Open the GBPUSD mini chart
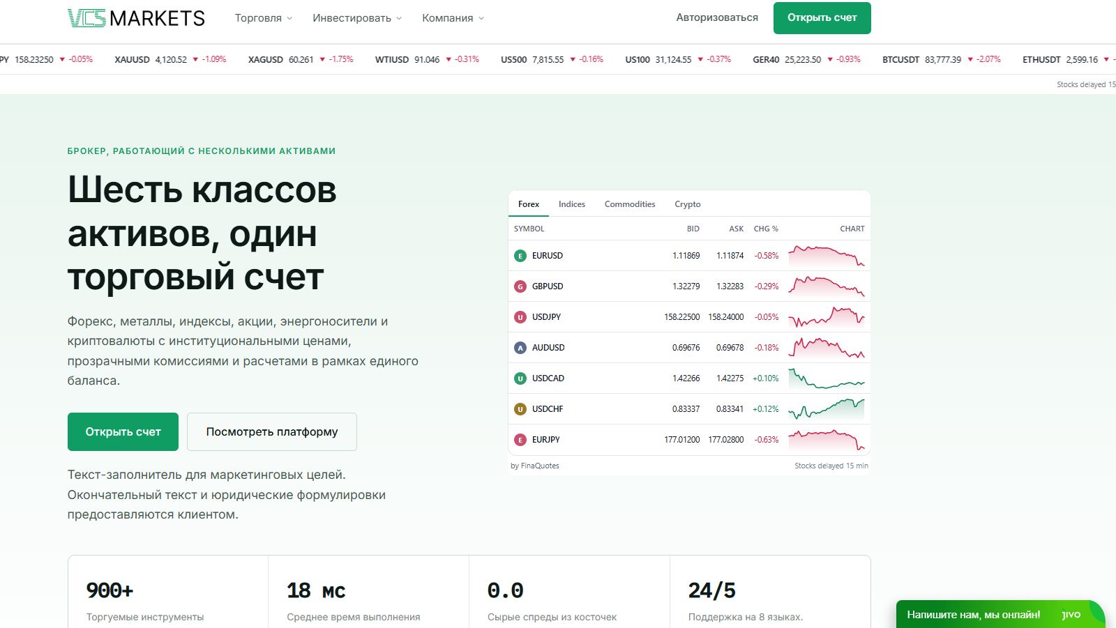The image size is (1116, 628). (827, 286)
